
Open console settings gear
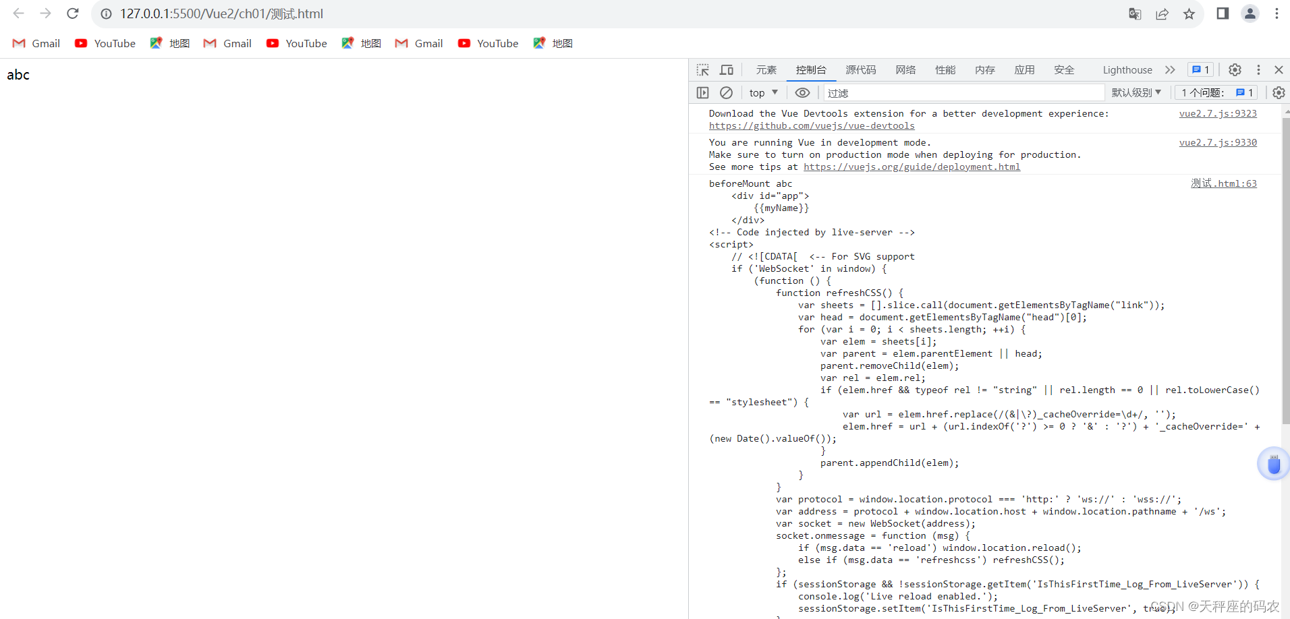1279,92
